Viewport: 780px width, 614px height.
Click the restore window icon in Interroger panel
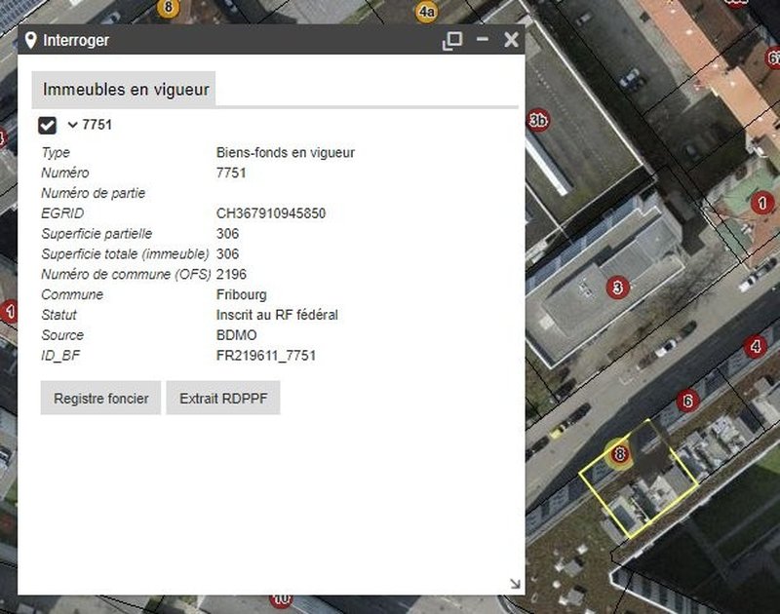click(x=451, y=40)
